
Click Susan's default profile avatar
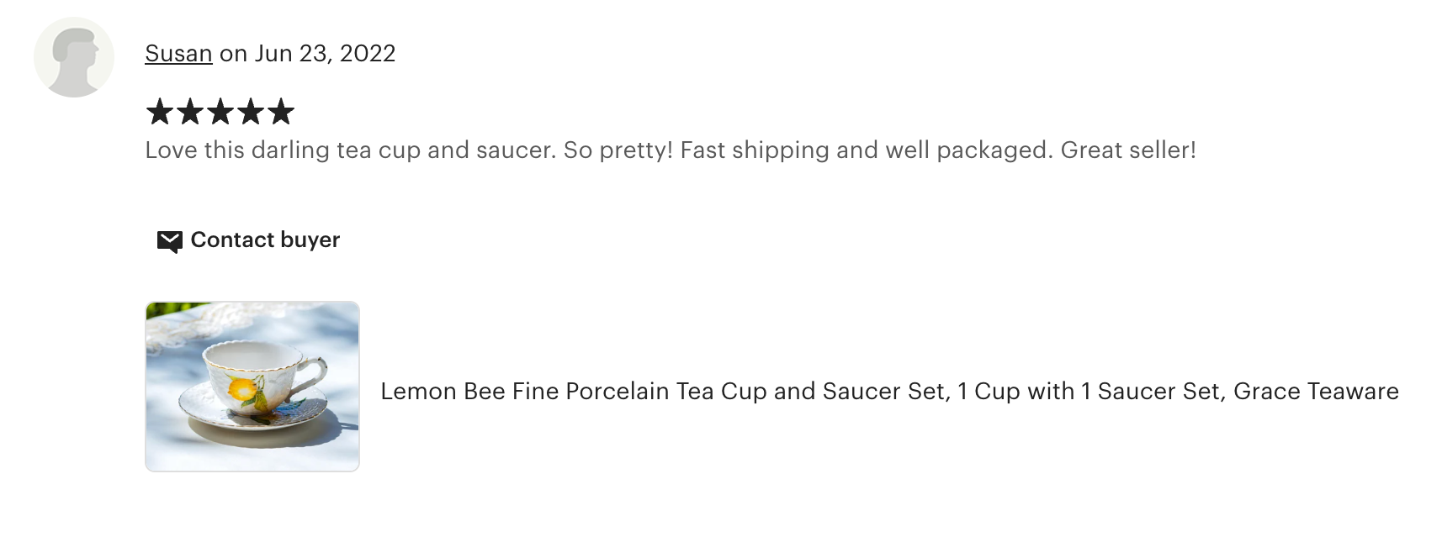click(x=74, y=57)
